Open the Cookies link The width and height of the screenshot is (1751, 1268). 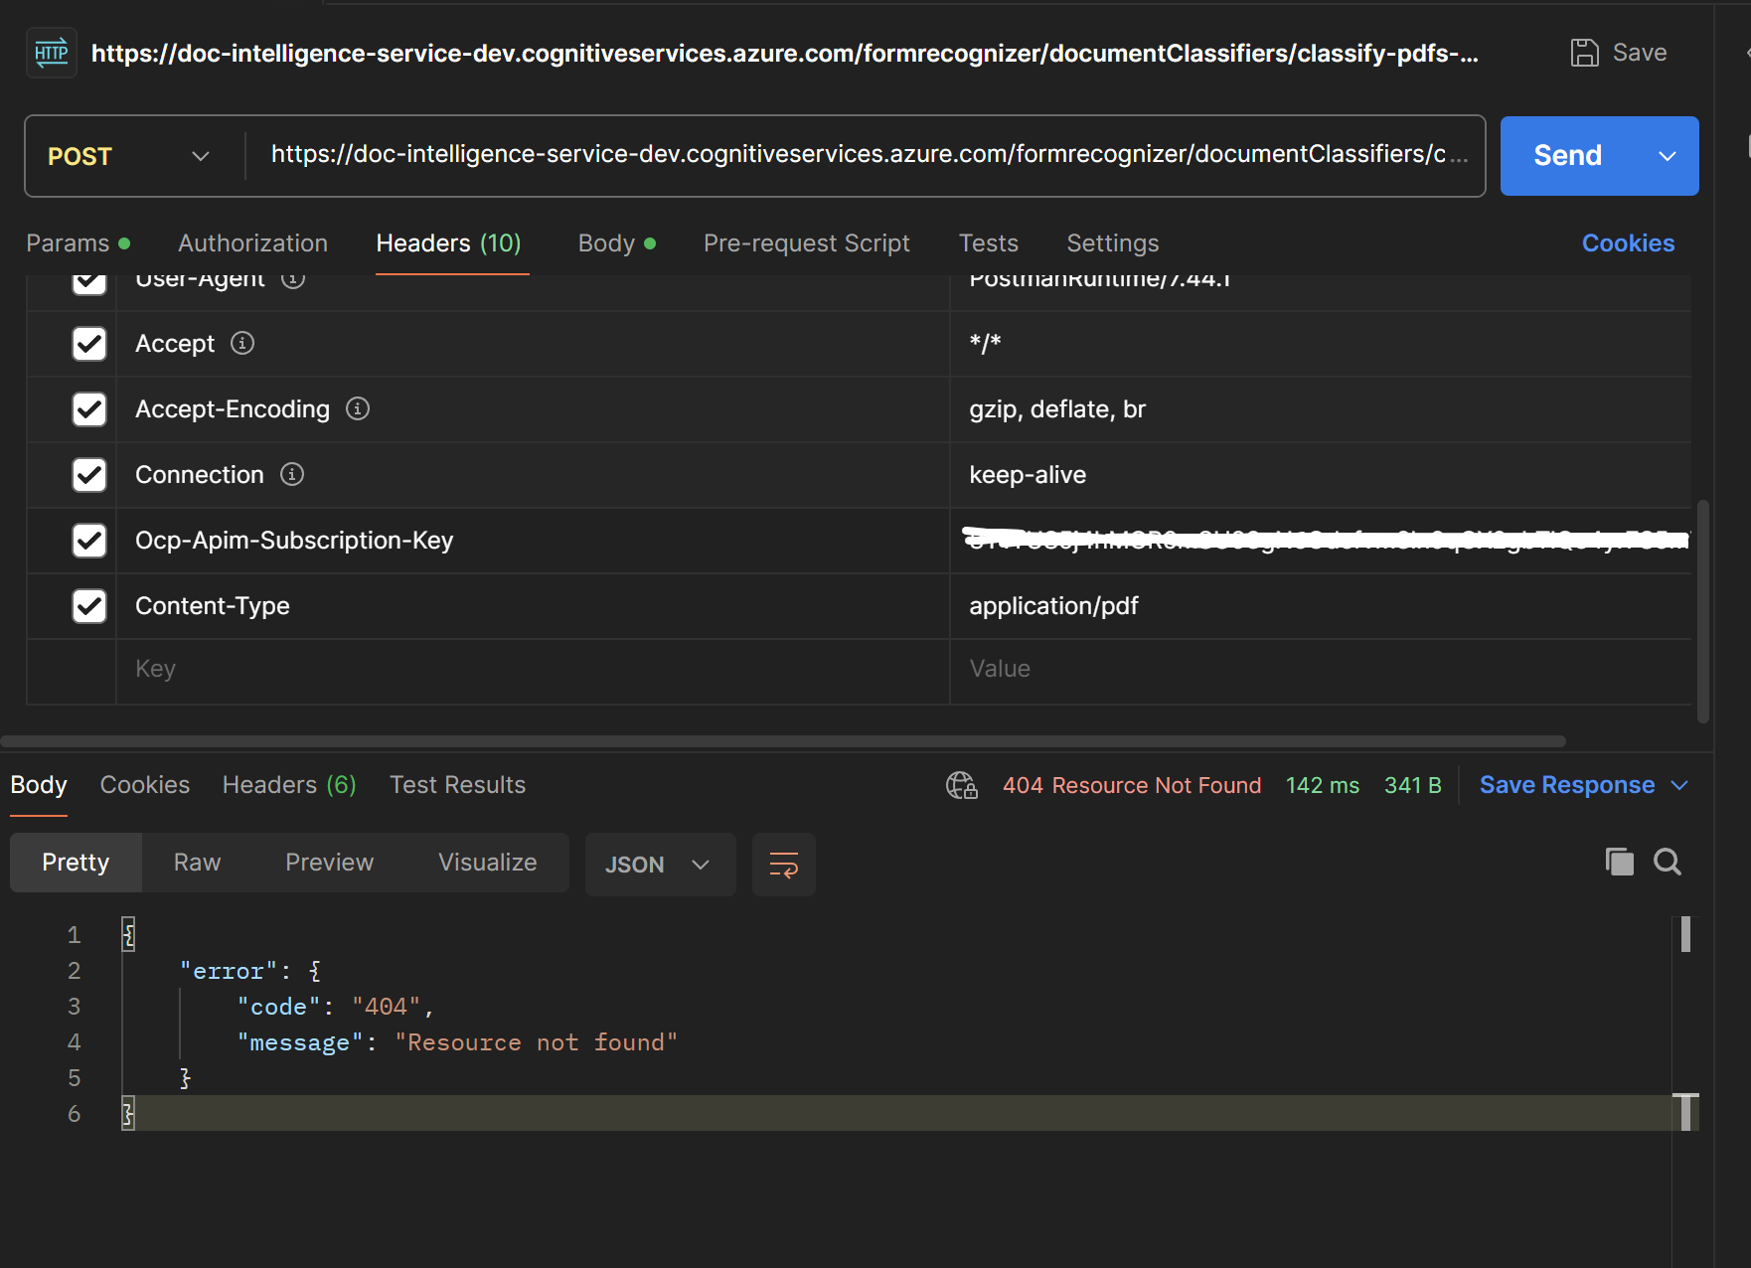point(1628,243)
